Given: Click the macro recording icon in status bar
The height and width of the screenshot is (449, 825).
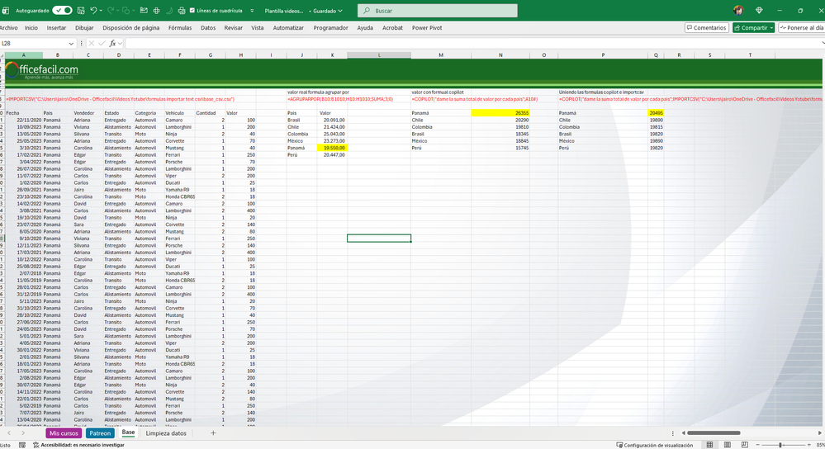Looking at the screenshot, I should pyautogui.click(x=22, y=445).
